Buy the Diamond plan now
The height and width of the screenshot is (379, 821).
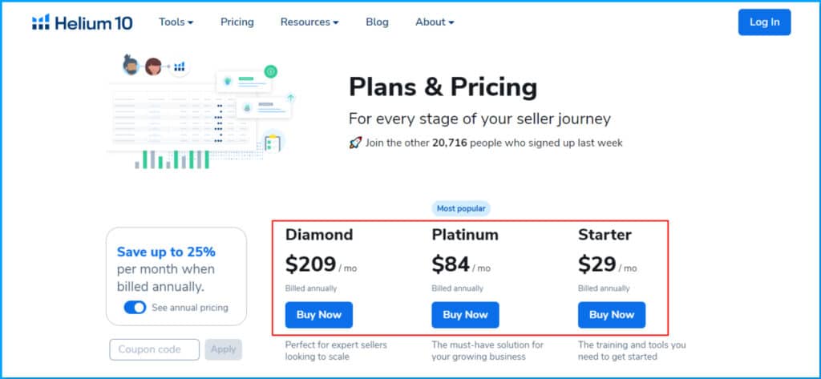(319, 315)
